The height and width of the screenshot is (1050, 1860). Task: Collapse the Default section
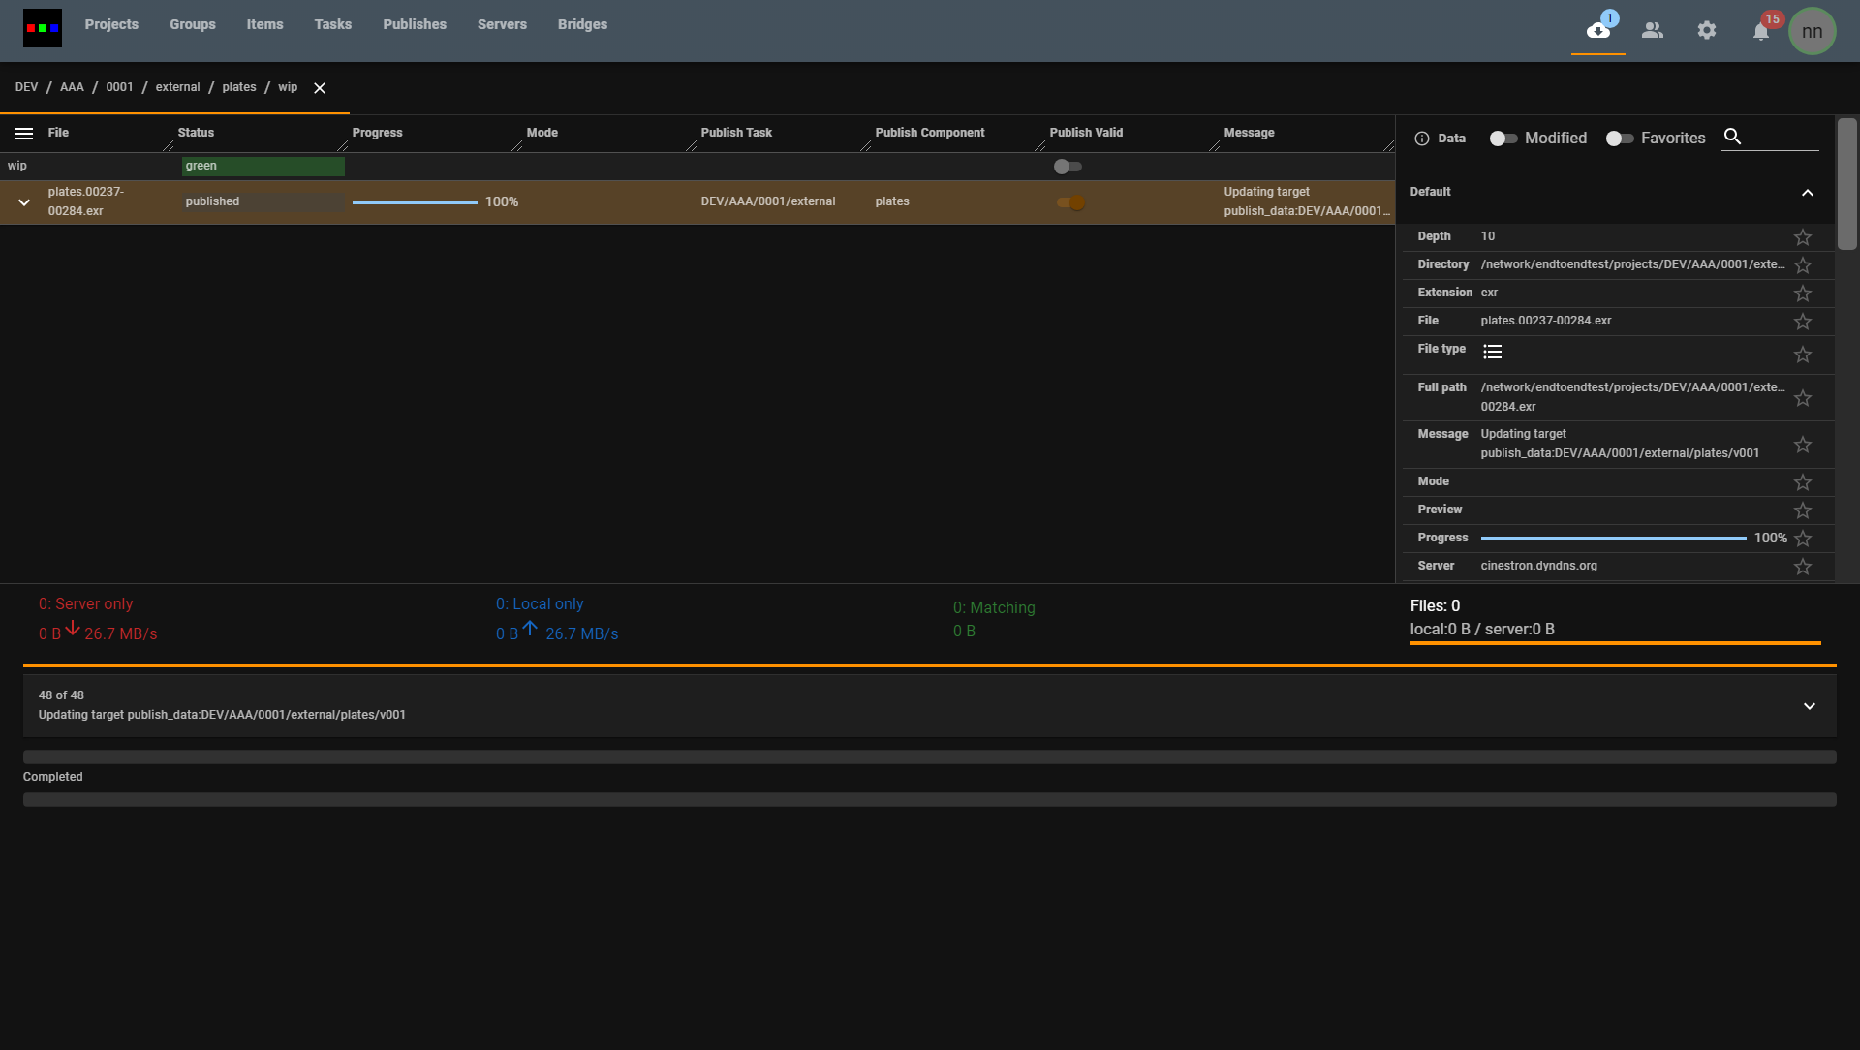(1807, 193)
